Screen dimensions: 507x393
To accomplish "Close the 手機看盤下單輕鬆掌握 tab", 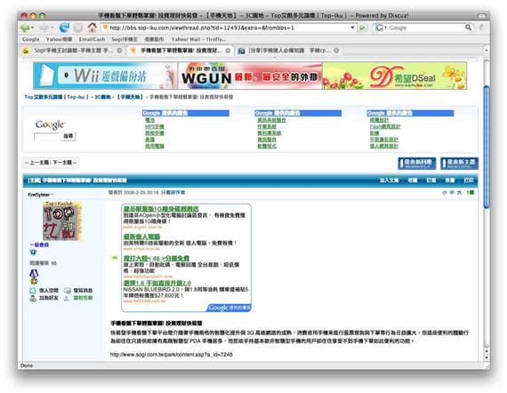I will [228, 51].
